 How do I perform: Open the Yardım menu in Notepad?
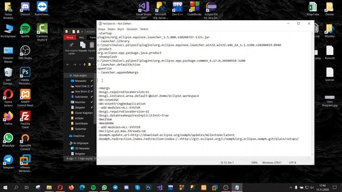[144, 29]
